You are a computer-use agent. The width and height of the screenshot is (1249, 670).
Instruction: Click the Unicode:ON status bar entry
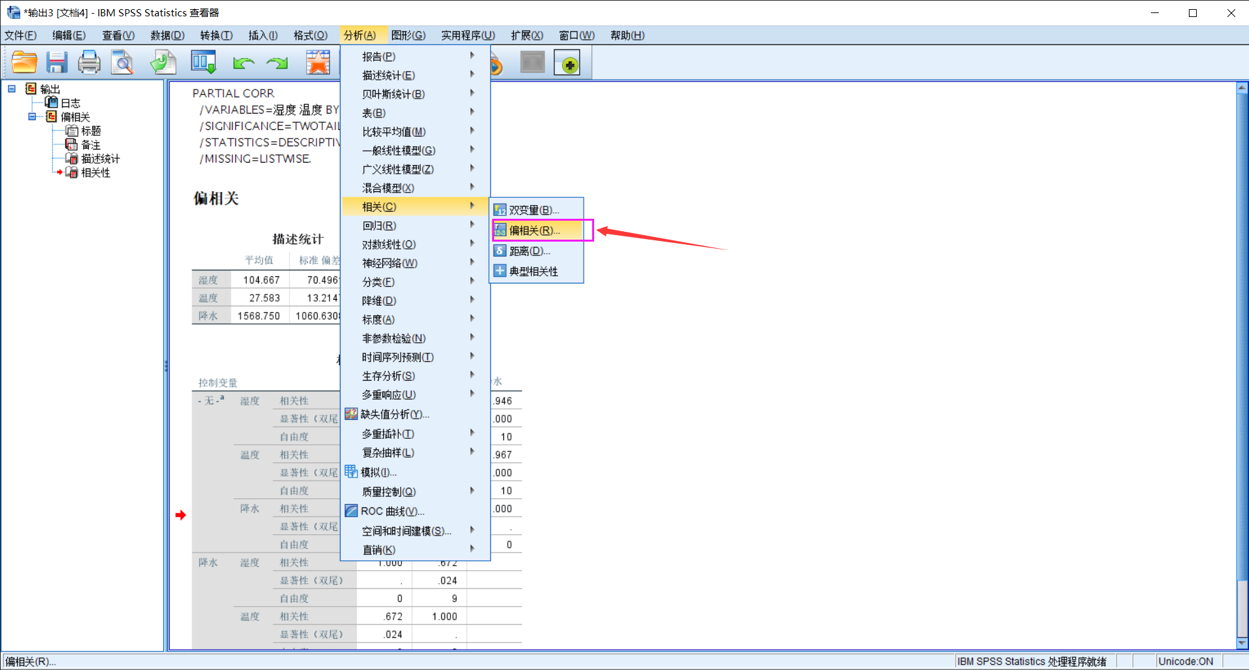(x=1186, y=662)
